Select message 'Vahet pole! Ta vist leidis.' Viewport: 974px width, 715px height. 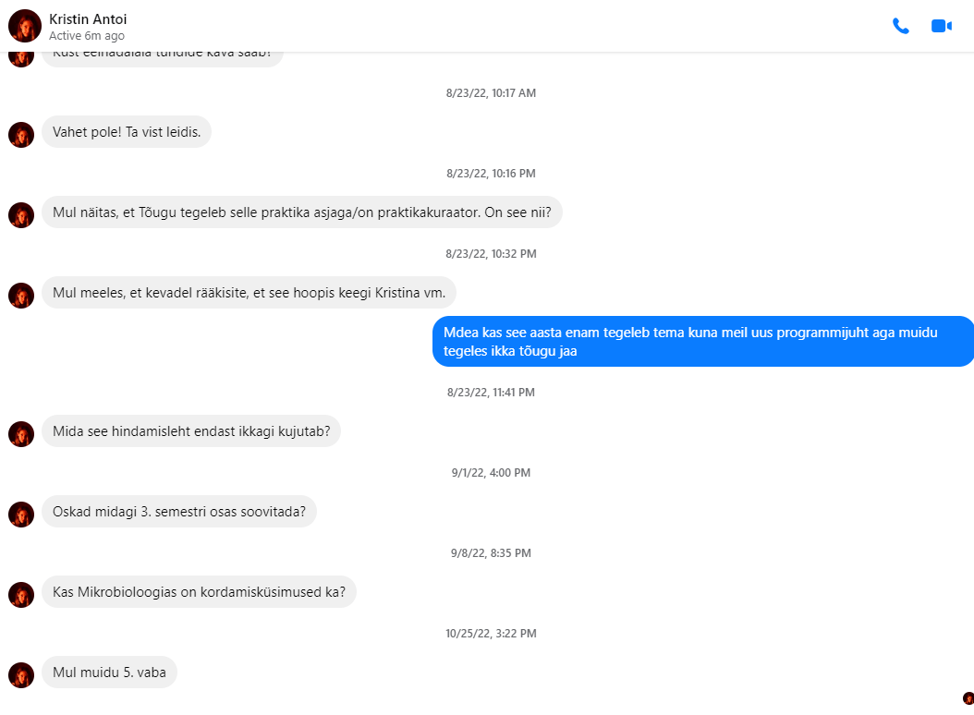click(x=127, y=132)
